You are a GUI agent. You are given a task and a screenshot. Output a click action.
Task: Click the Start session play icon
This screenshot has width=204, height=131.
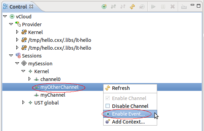pyautogui.click(x=153, y=6)
